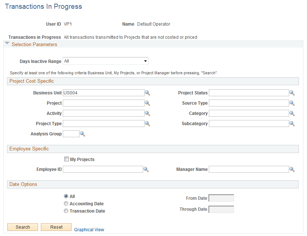Open the Project Status lookup icon
The height and width of the screenshot is (236, 307).
point(292,93)
